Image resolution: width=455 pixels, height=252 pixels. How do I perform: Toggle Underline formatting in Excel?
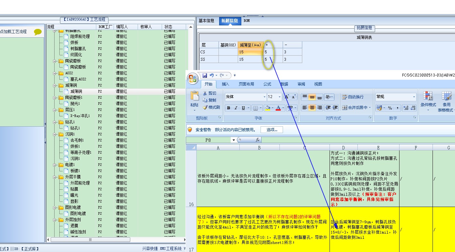[x=243, y=108]
